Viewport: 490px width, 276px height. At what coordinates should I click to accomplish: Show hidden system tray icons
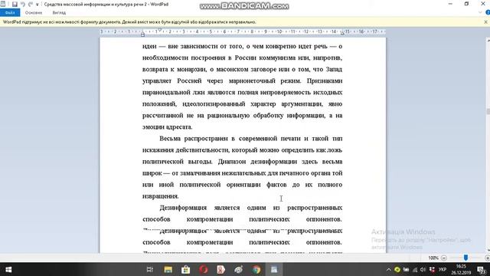click(388, 269)
